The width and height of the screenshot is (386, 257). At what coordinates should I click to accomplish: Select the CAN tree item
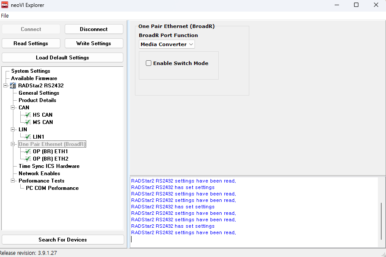coord(24,107)
